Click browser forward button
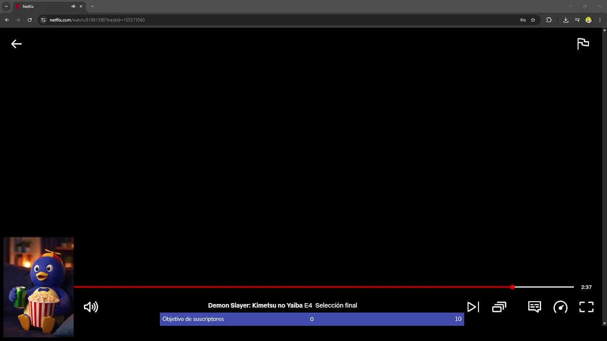The height and width of the screenshot is (341, 607). (18, 20)
